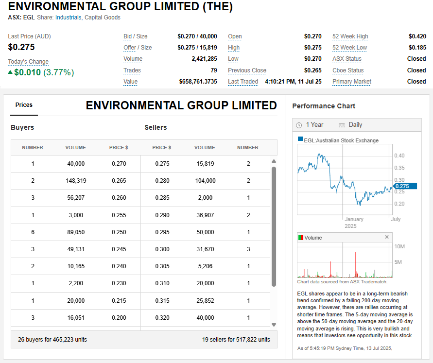Click the green up-arrow change indicator
The width and height of the screenshot is (433, 363).
pos(10,72)
